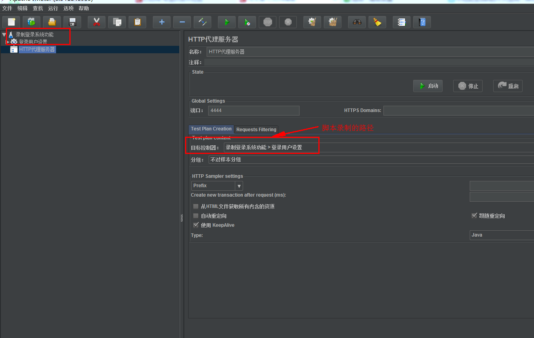The image size is (534, 338).
Task: Open Help with question mark icon
Action: point(422,22)
